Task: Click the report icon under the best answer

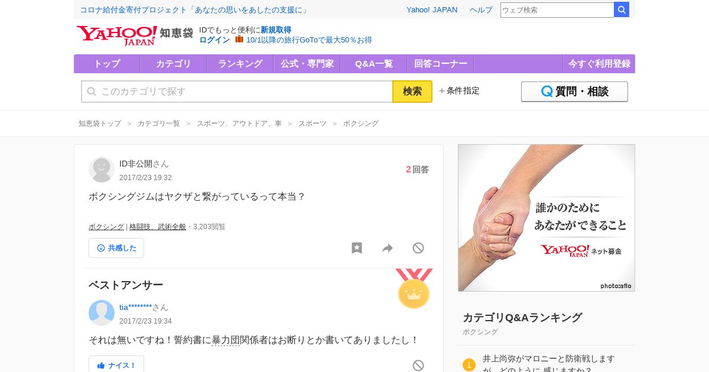Action: point(418,366)
